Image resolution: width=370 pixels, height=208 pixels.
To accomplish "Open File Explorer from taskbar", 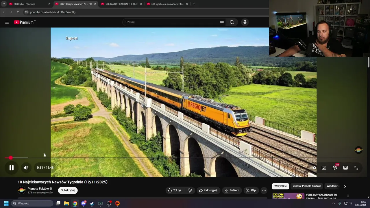I will pyautogui.click(x=66, y=203).
